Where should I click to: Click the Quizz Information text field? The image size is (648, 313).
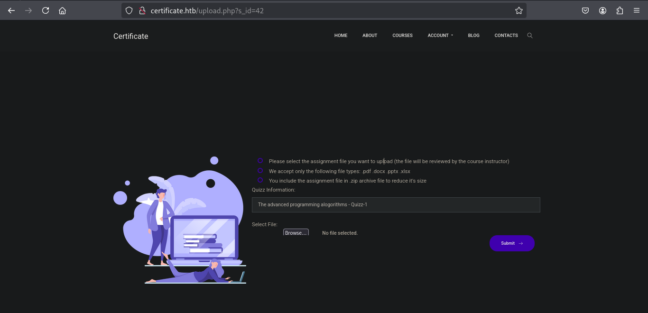pos(396,205)
